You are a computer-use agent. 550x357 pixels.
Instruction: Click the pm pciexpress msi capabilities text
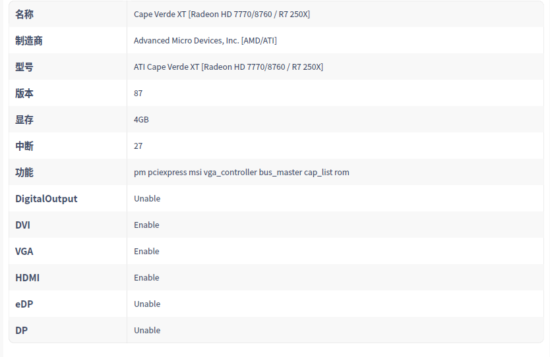pyautogui.click(x=241, y=173)
